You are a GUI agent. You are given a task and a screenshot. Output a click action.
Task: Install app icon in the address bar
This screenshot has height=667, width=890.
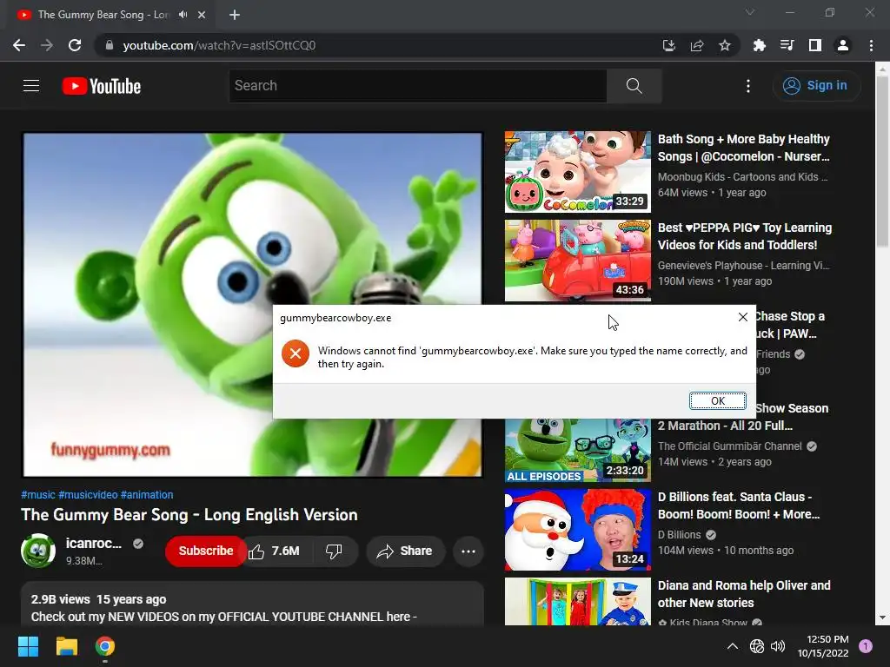(x=669, y=45)
